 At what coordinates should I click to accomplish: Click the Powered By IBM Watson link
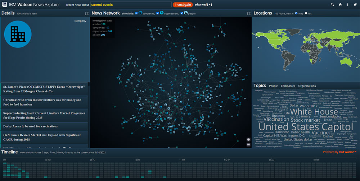click(340, 152)
